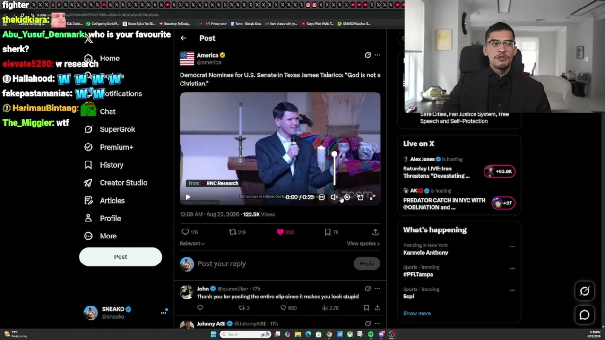Open the RNC Research source link

tap(213, 183)
